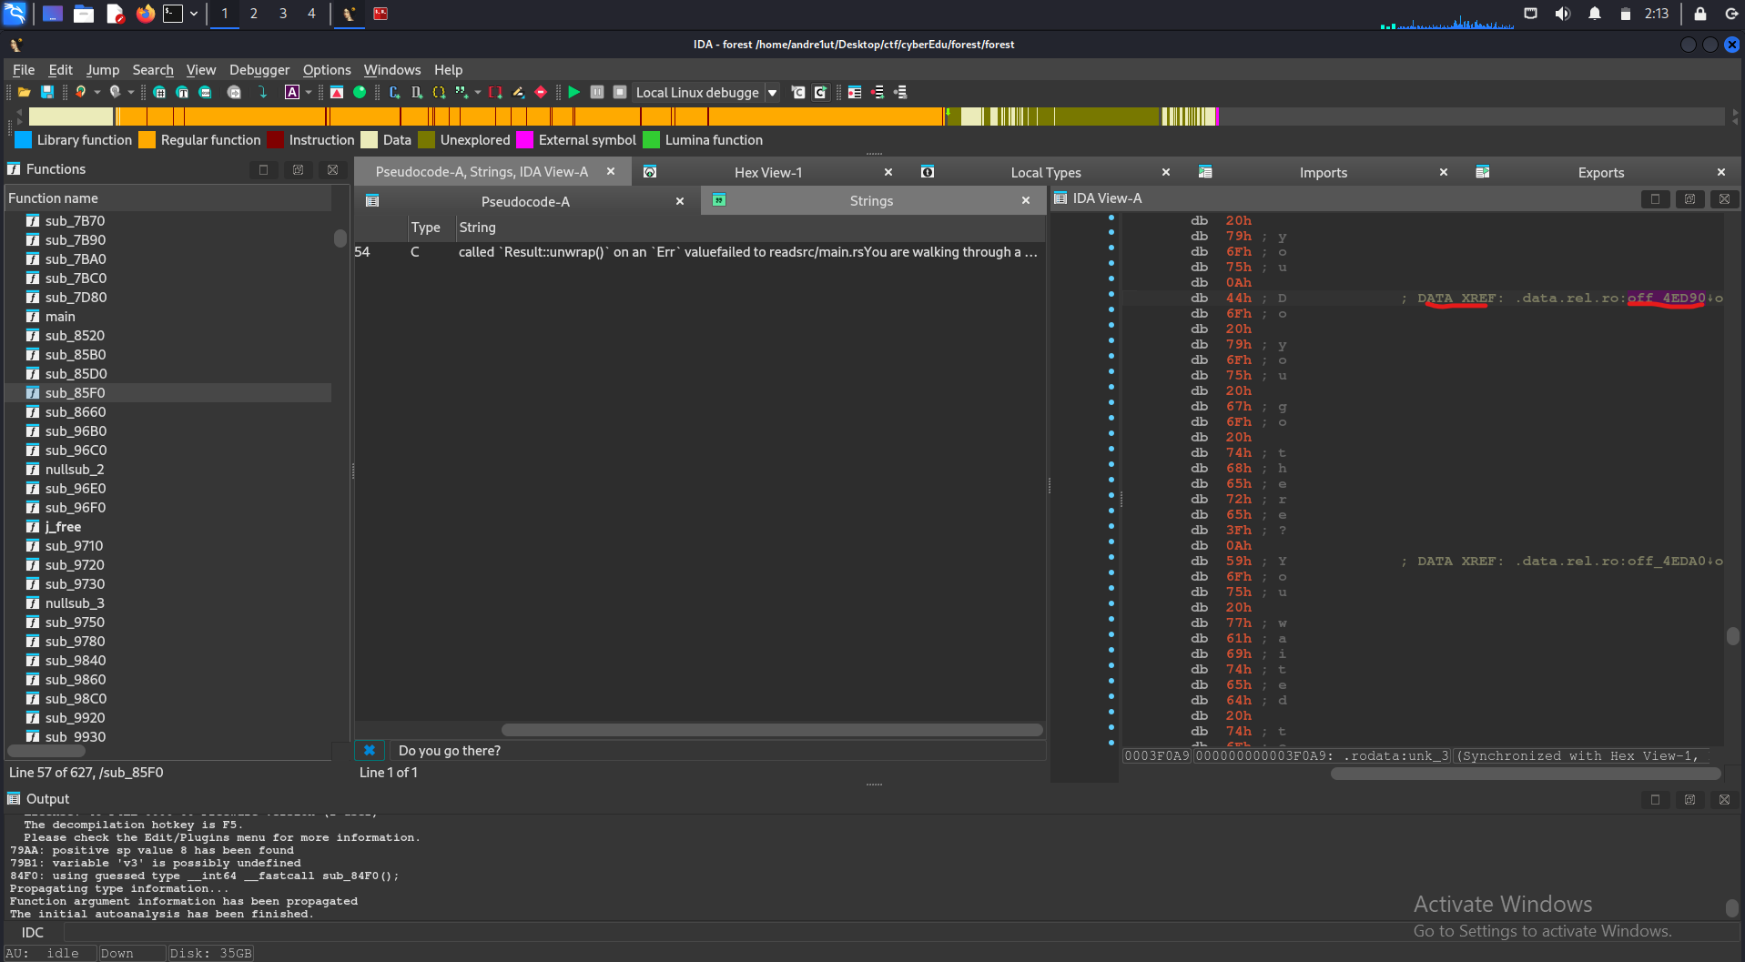Start the debugger with green play button

pos(573,92)
